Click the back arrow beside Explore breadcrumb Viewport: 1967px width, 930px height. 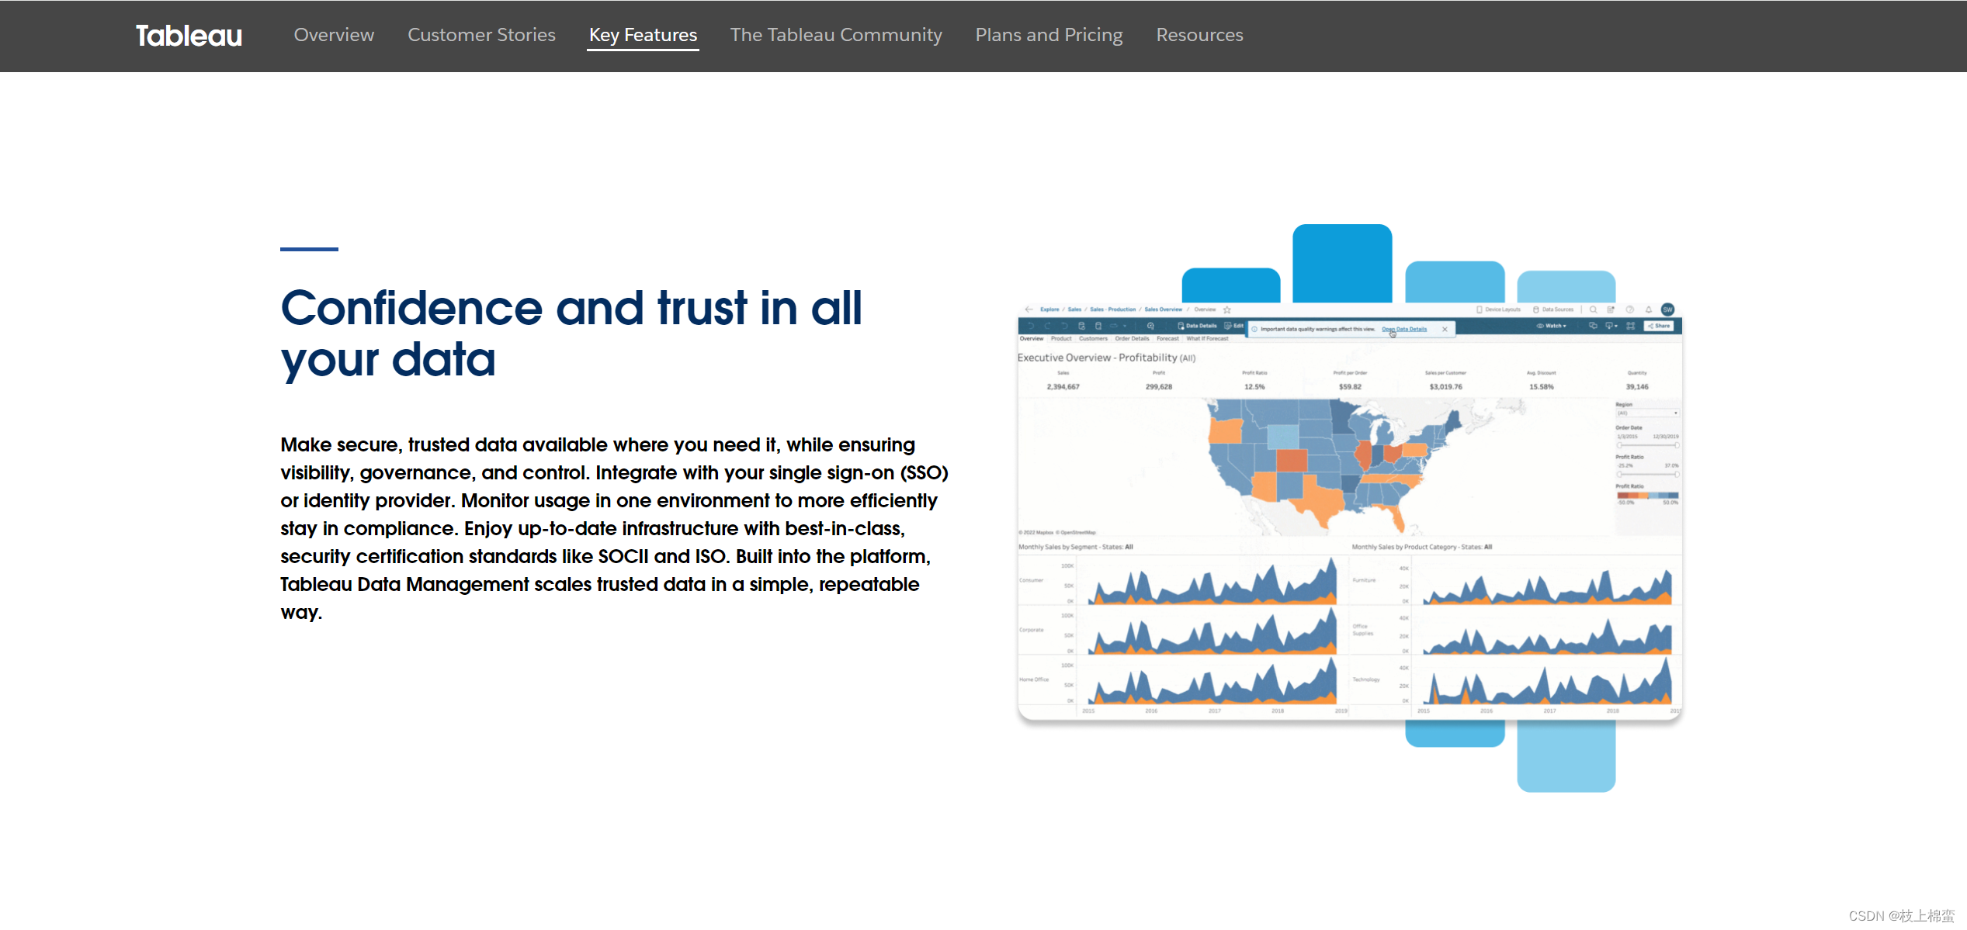1029,309
